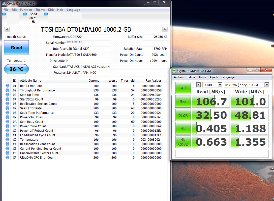This screenshot has width=274, height=201.
Task: Click the CrystalDiskMark title bar app icon
Action: 174,71
